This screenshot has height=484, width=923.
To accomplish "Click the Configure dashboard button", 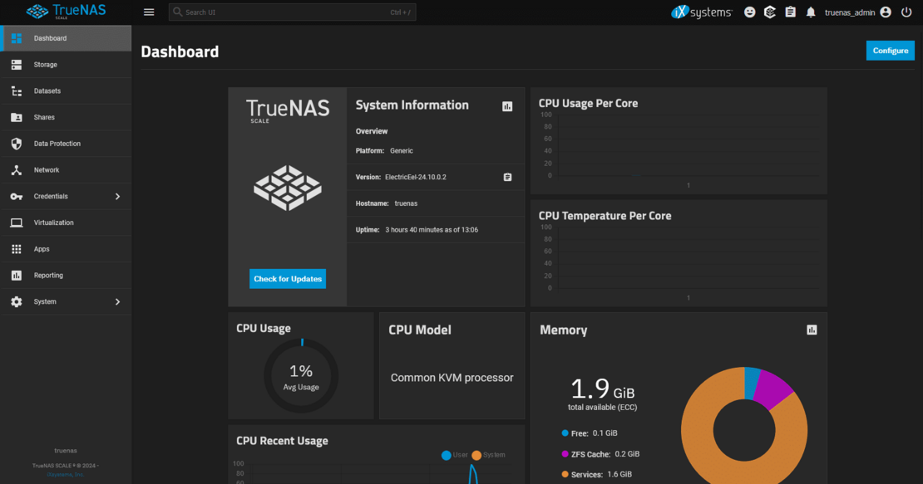I will (890, 51).
